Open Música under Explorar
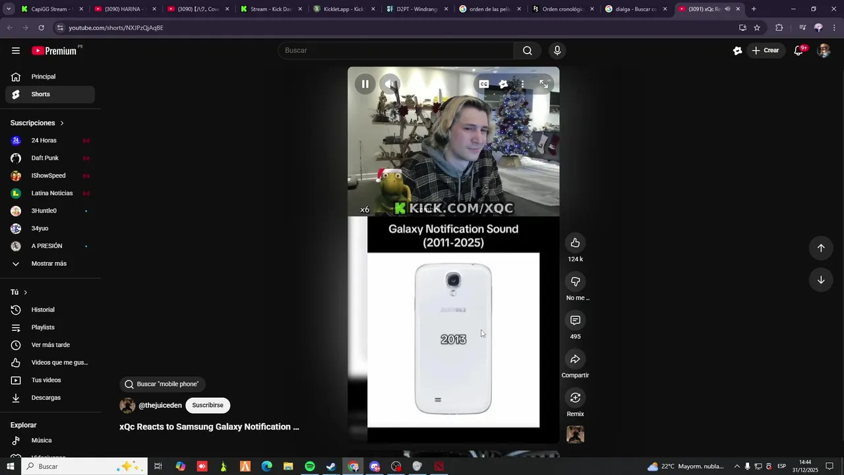Viewport: 844px width, 475px height. click(x=50, y=441)
